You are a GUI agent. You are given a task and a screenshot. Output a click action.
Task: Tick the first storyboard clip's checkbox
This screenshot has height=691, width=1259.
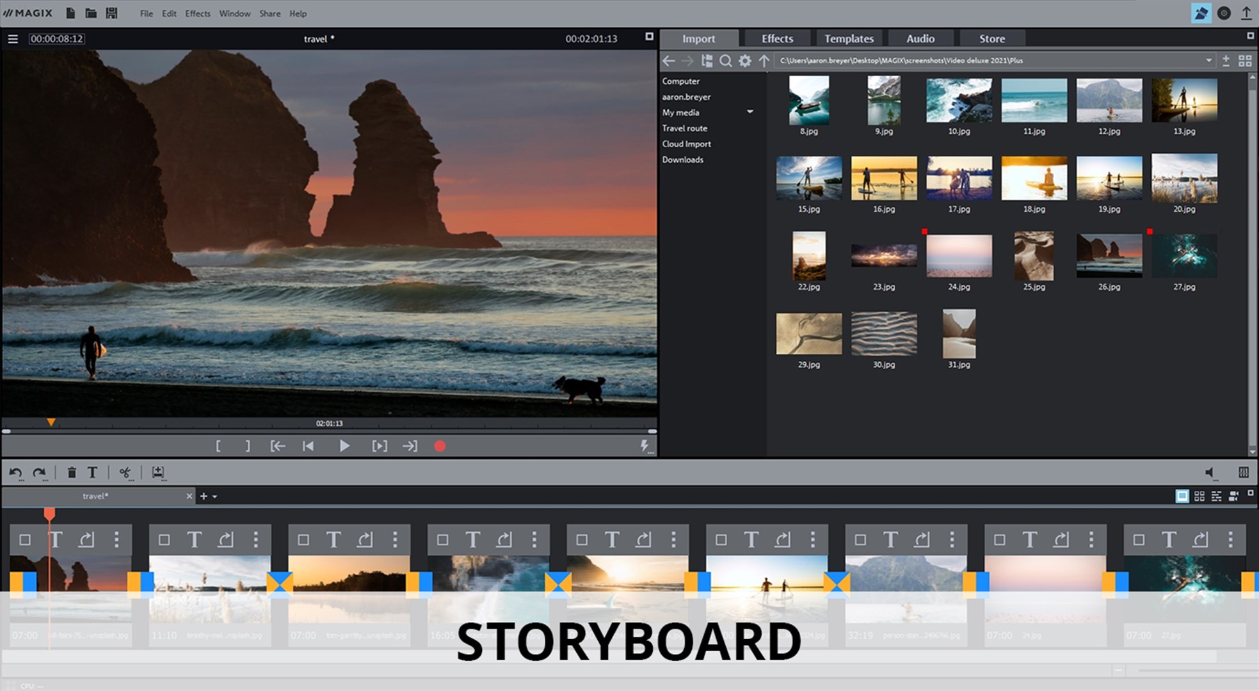[x=25, y=539]
